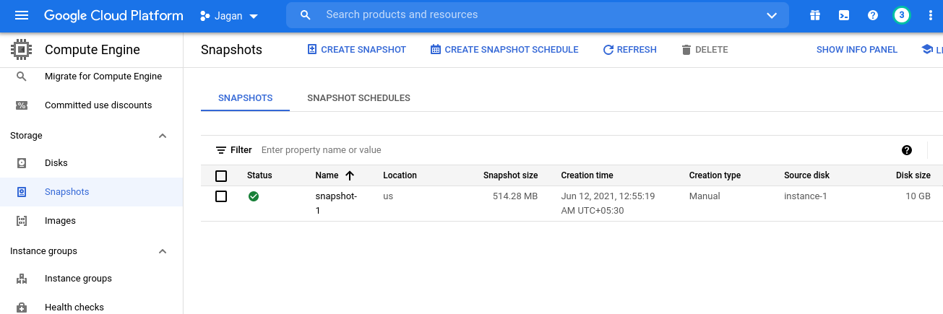
Task: Click the 514.28 MB snapshot size cell
Action: (x=515, y=196)
